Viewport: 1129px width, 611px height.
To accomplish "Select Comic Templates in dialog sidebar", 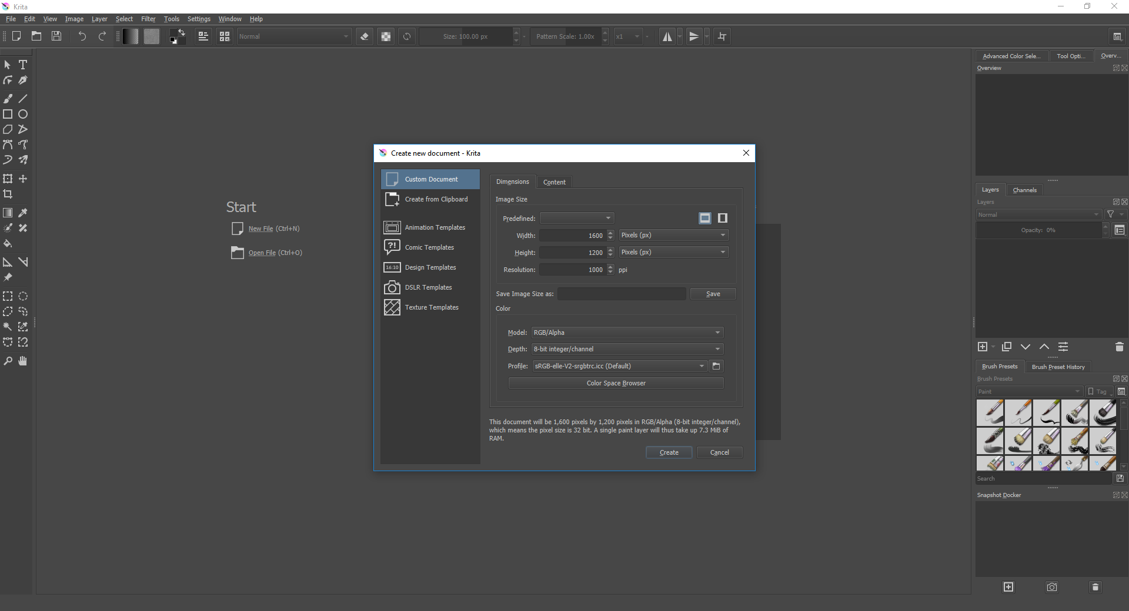I will tap(429, 247).
